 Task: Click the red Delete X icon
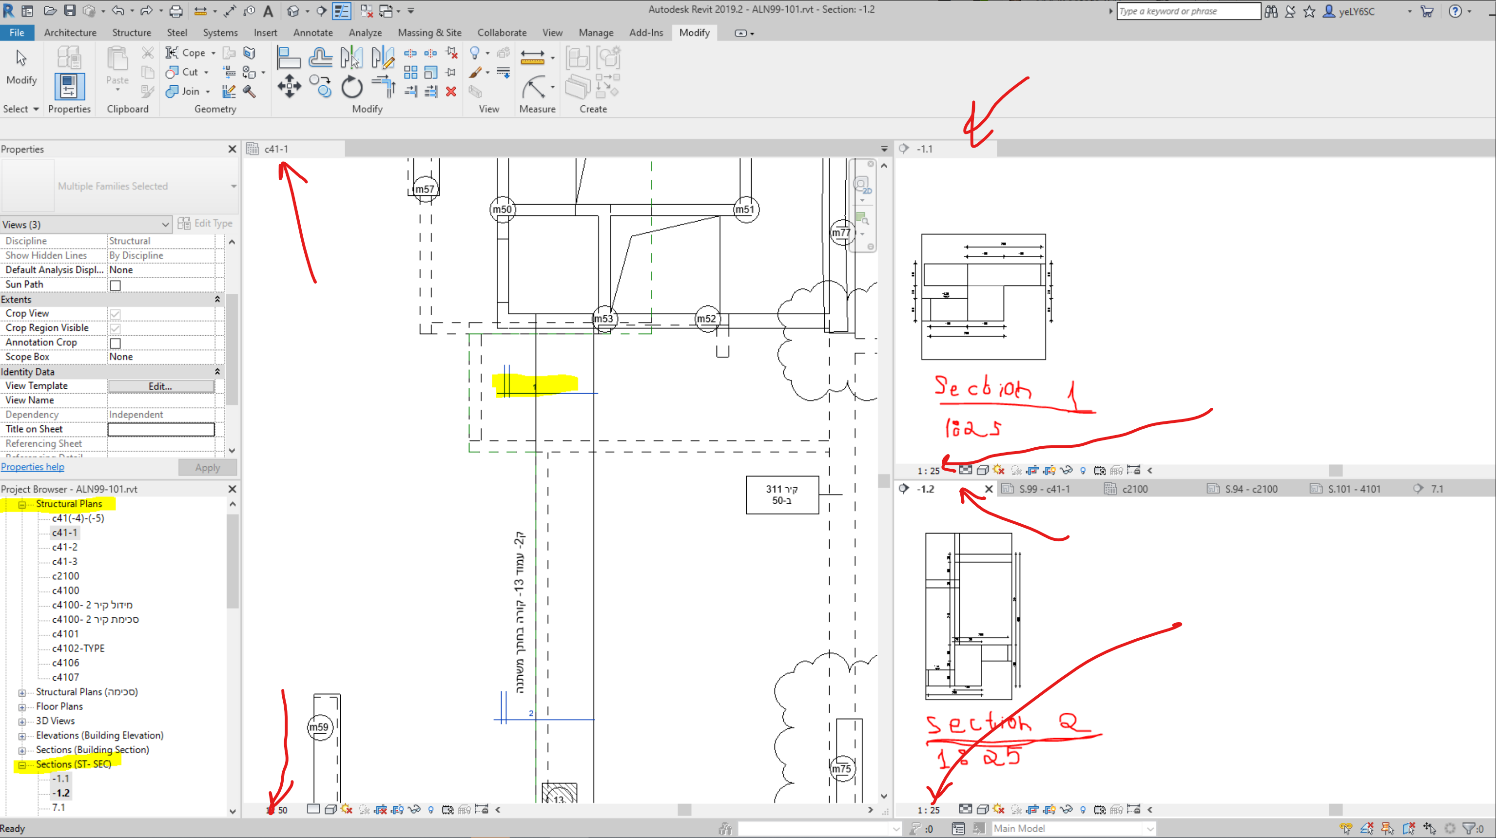(451, 92)
